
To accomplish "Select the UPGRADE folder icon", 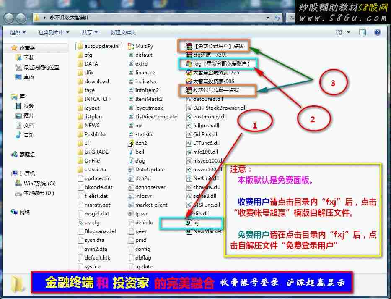I will coord(80,152).
